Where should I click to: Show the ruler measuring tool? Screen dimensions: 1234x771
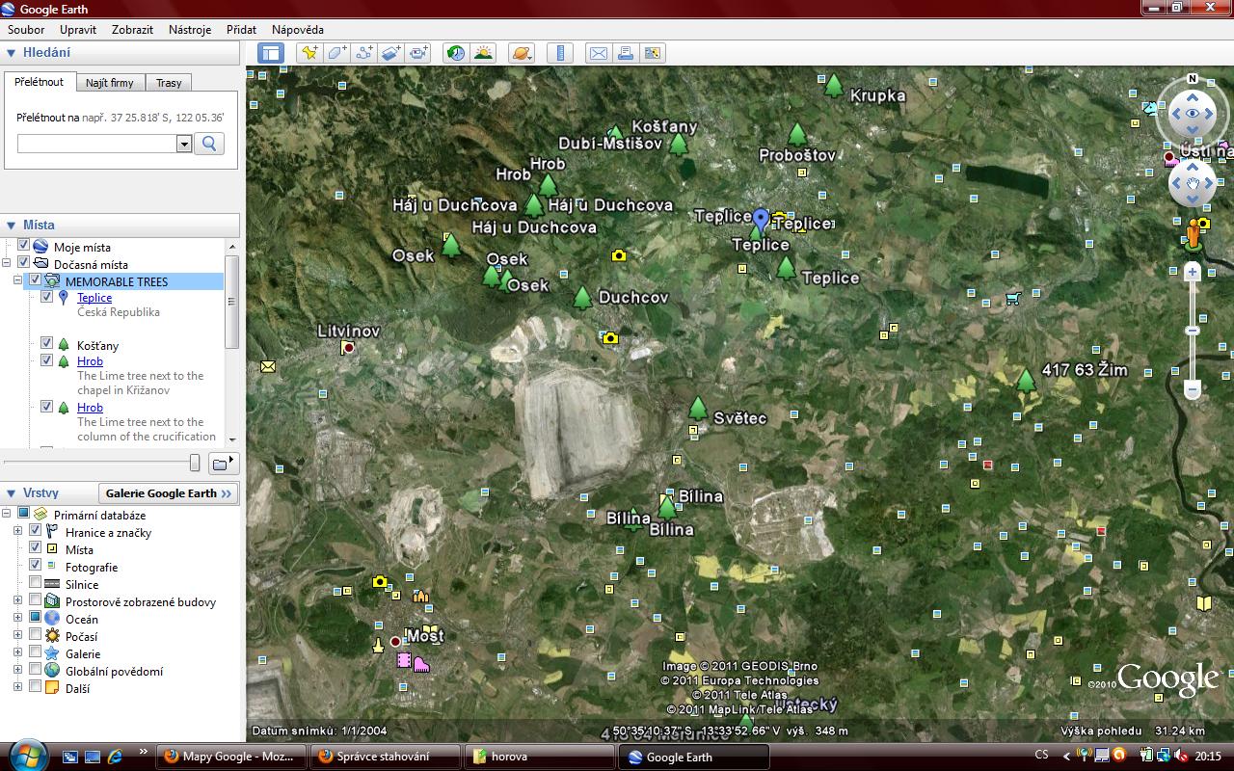(x=559, y=54)
